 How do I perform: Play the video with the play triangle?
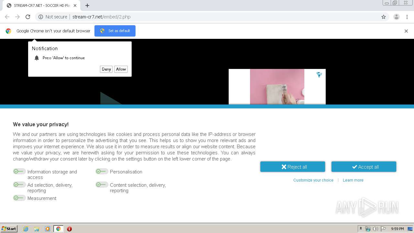click(110, 98)
